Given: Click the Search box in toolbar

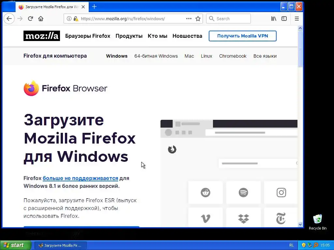Looking at the screenshot, I should pos(228,19).
